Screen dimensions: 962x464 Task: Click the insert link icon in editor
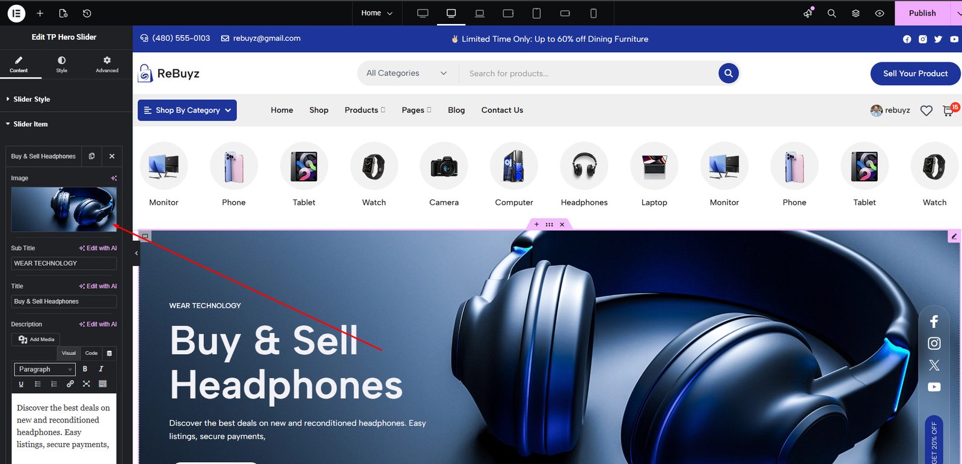coord(70,384)
